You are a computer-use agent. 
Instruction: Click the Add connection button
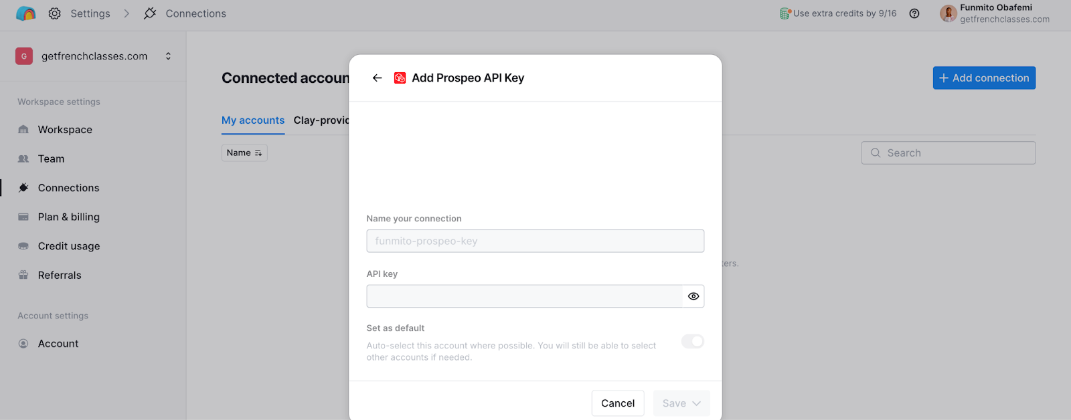(984, 78)
